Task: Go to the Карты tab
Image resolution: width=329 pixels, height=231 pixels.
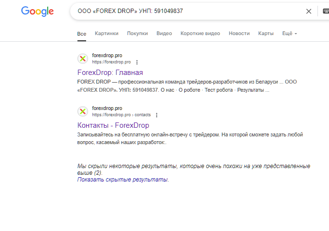Action: (266, 34)
